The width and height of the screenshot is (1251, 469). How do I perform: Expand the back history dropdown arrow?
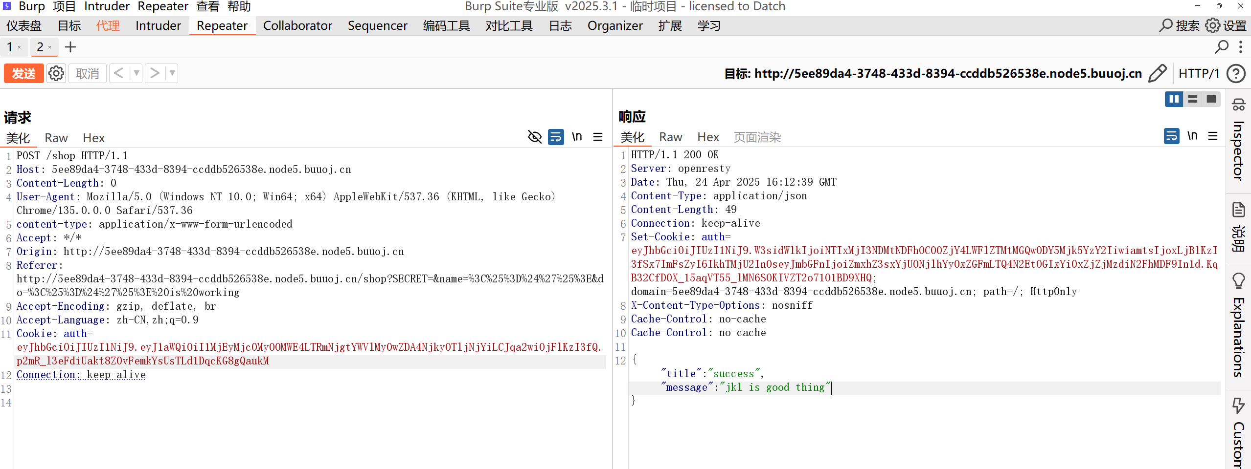[136, 73]
